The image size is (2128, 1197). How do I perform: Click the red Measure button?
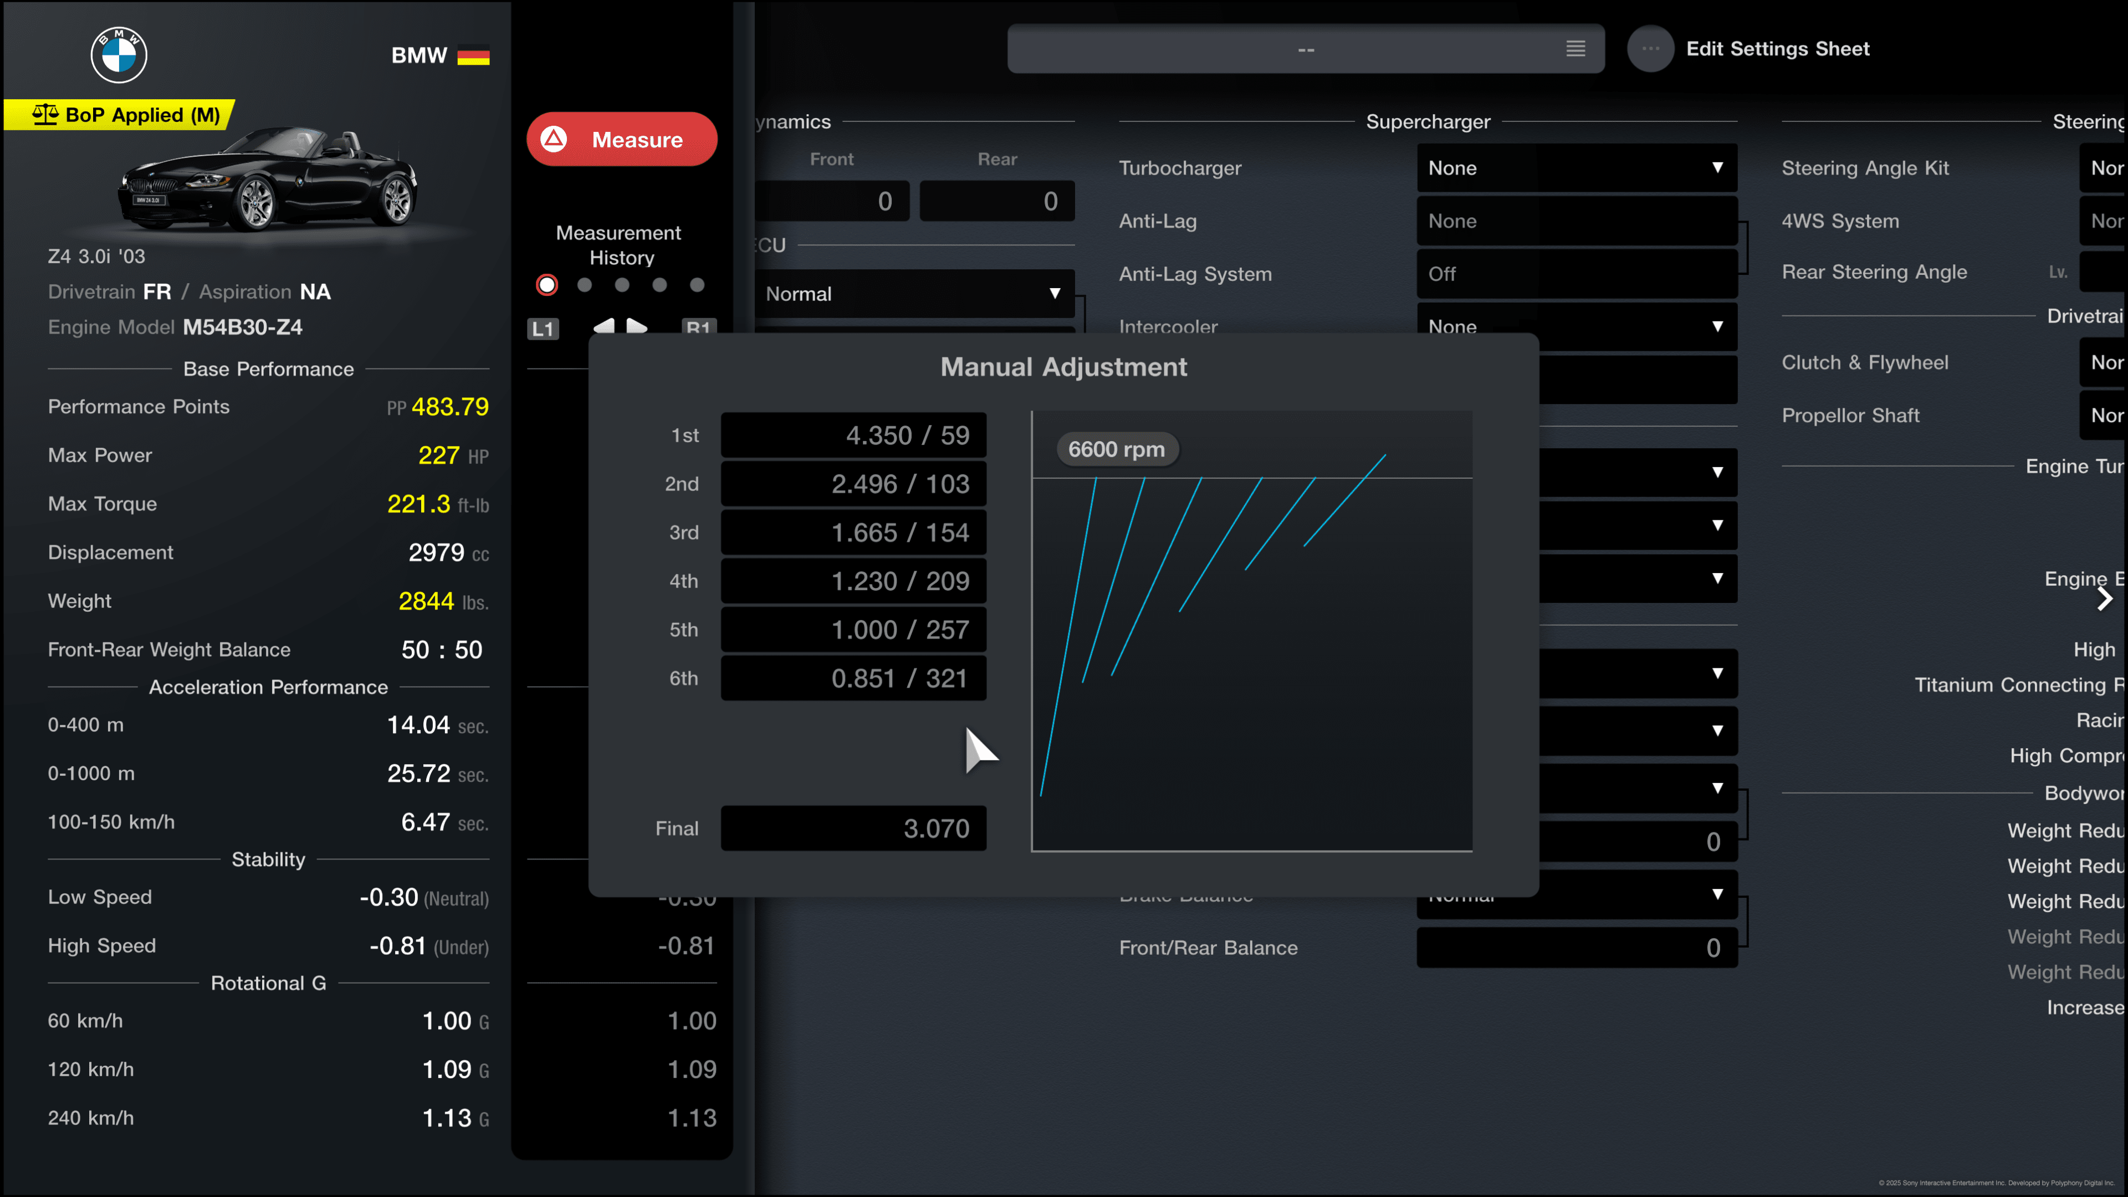click(x=621, y=139)
